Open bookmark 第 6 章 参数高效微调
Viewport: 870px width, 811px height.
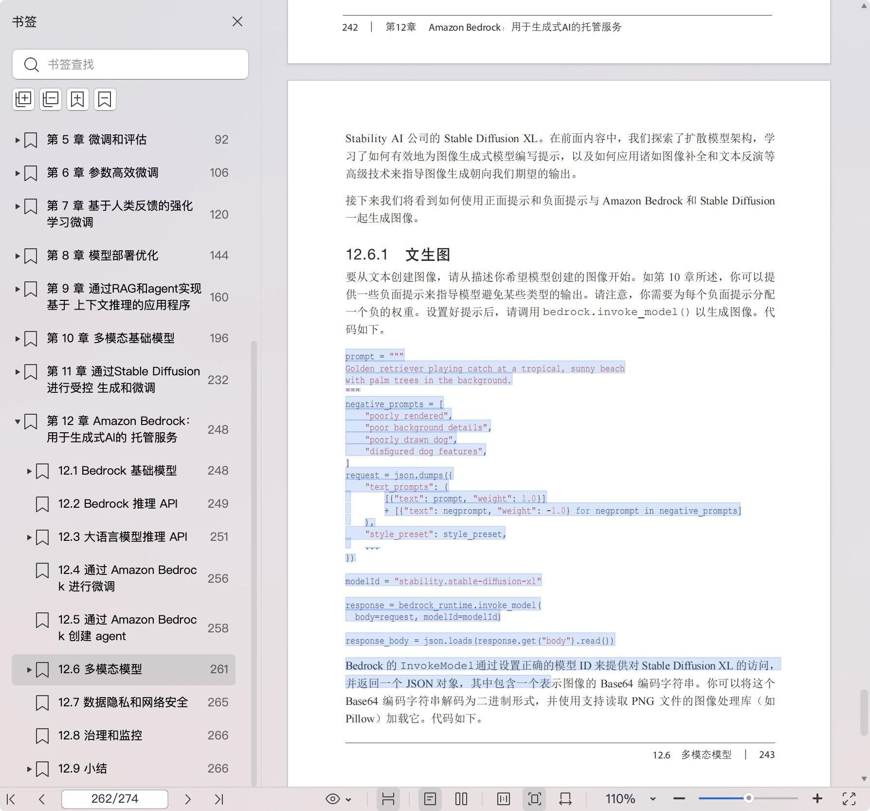tap(103, 173)
